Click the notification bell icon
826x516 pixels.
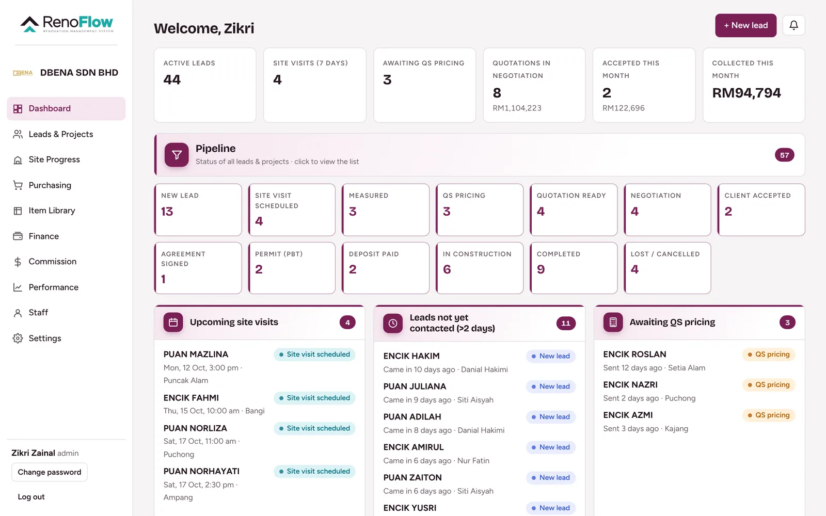(793, 25)
